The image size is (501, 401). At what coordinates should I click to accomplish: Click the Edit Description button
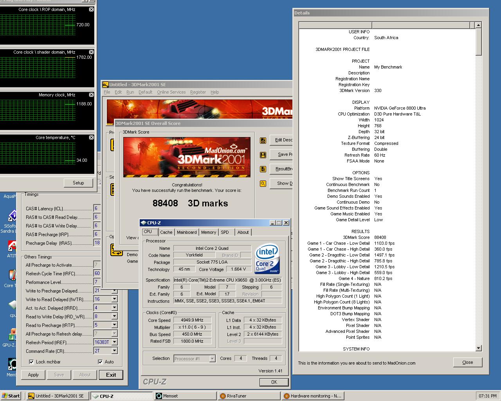(281, 140)
